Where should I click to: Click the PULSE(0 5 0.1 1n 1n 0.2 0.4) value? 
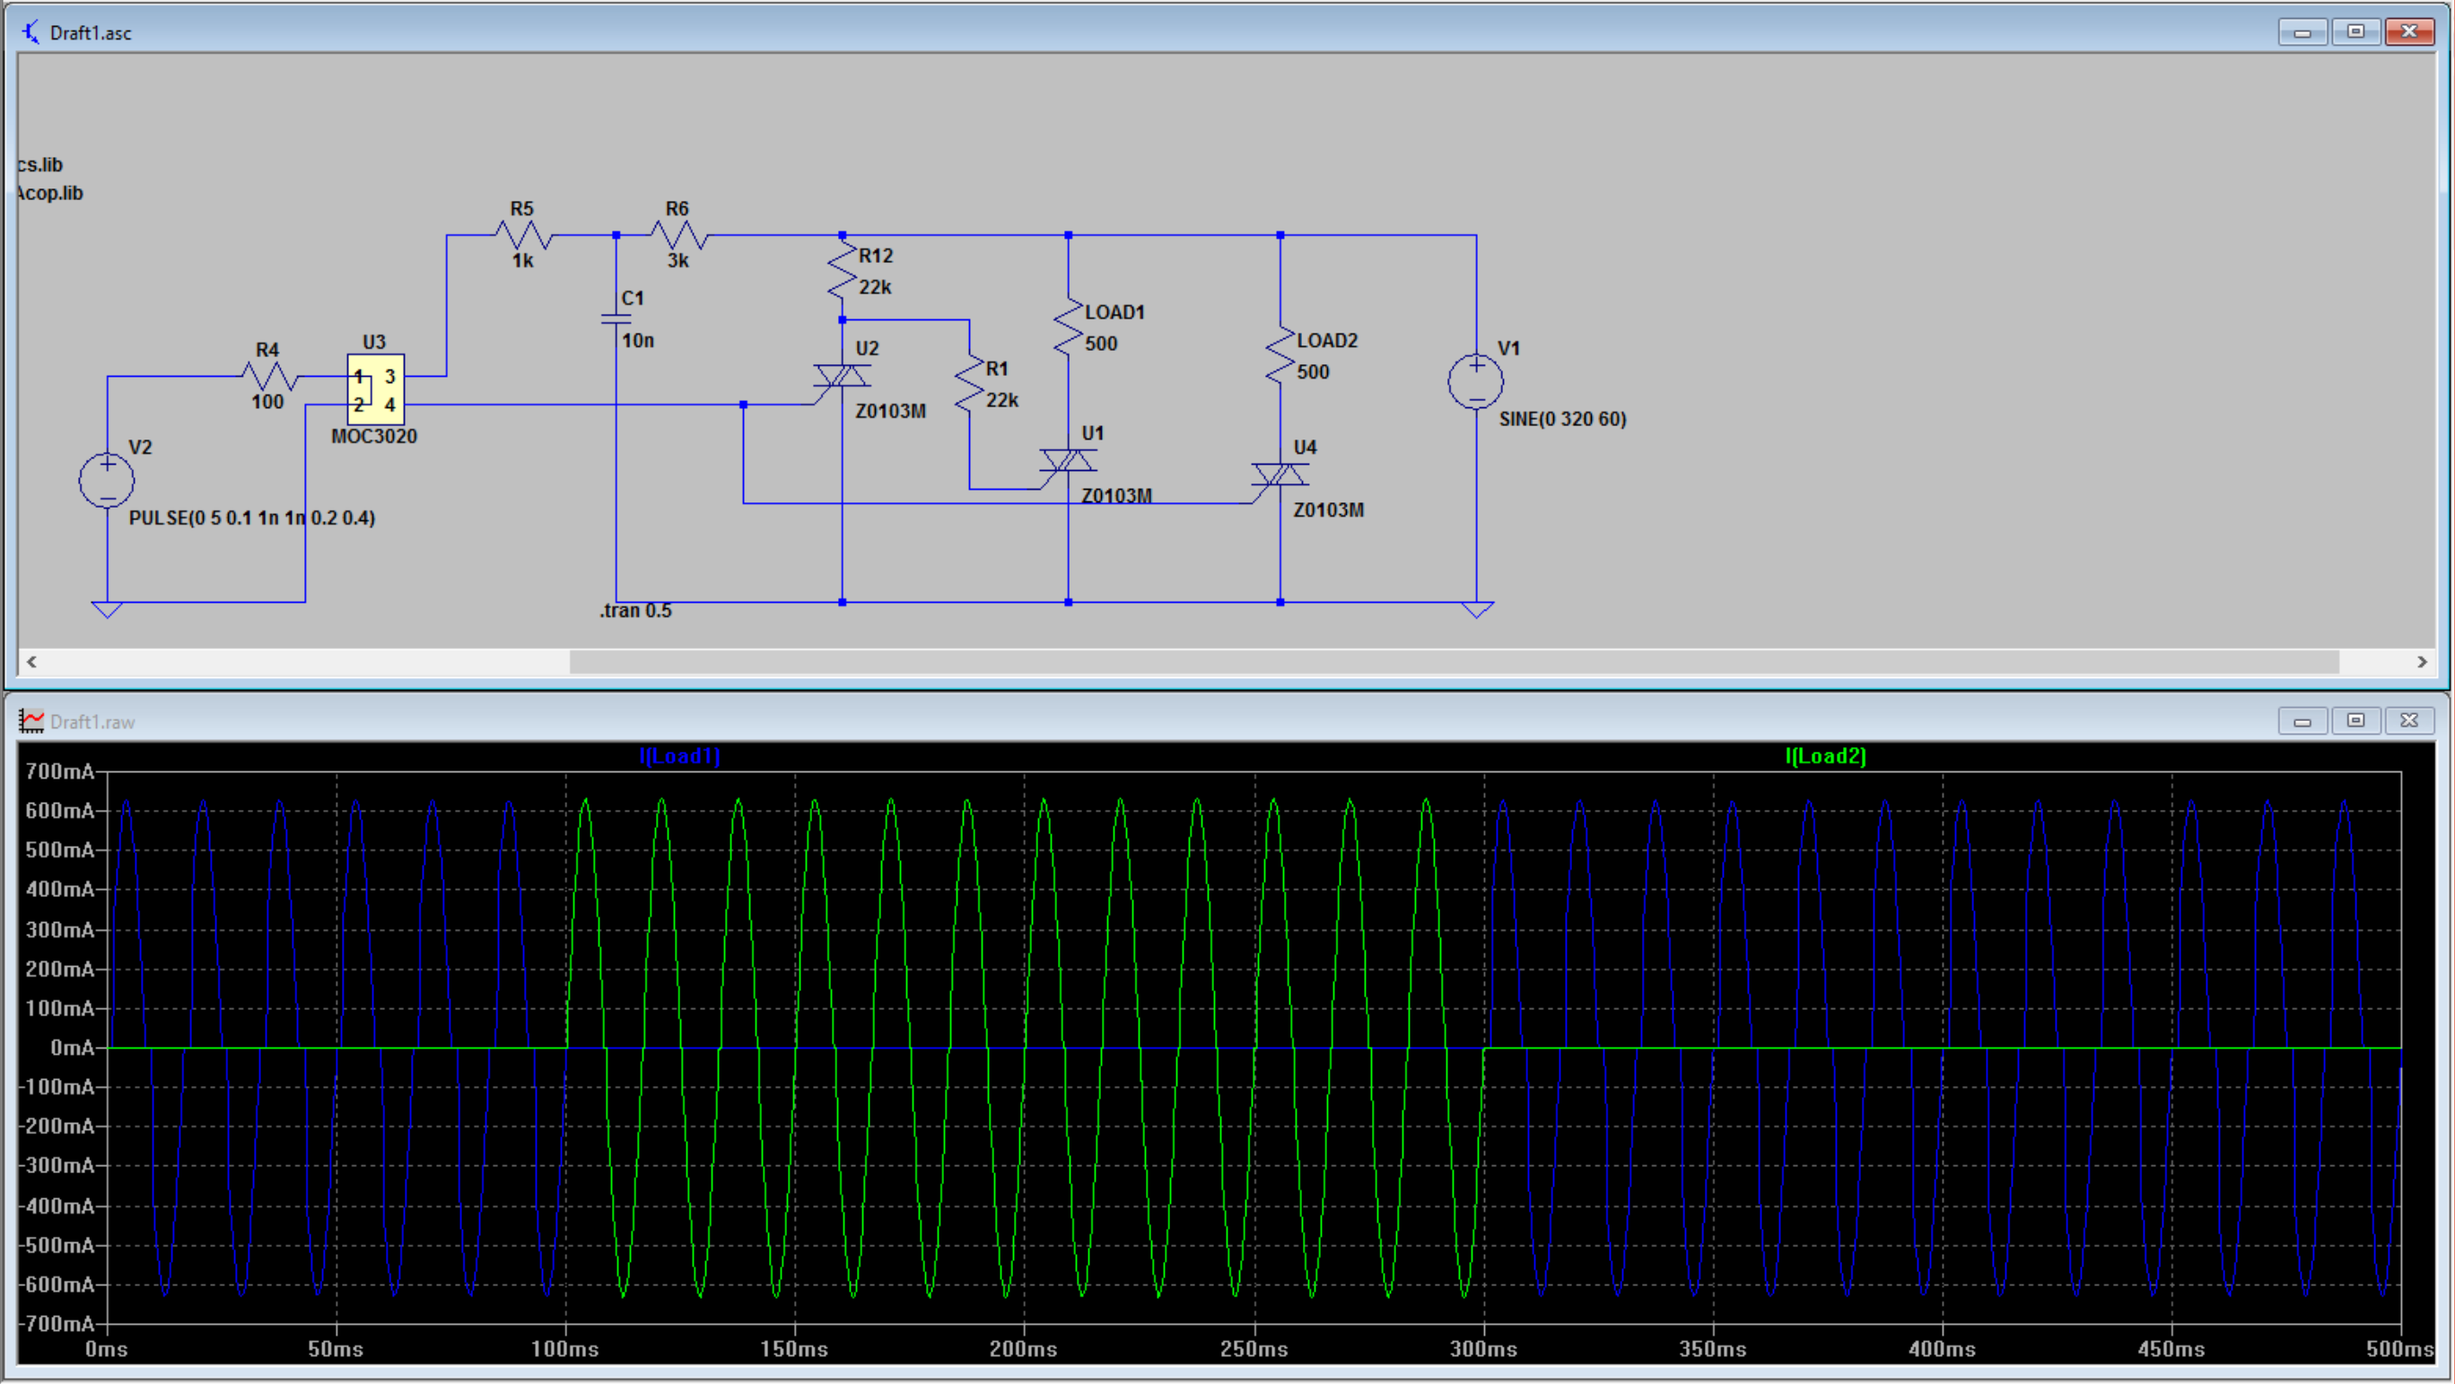pos(252,518)
